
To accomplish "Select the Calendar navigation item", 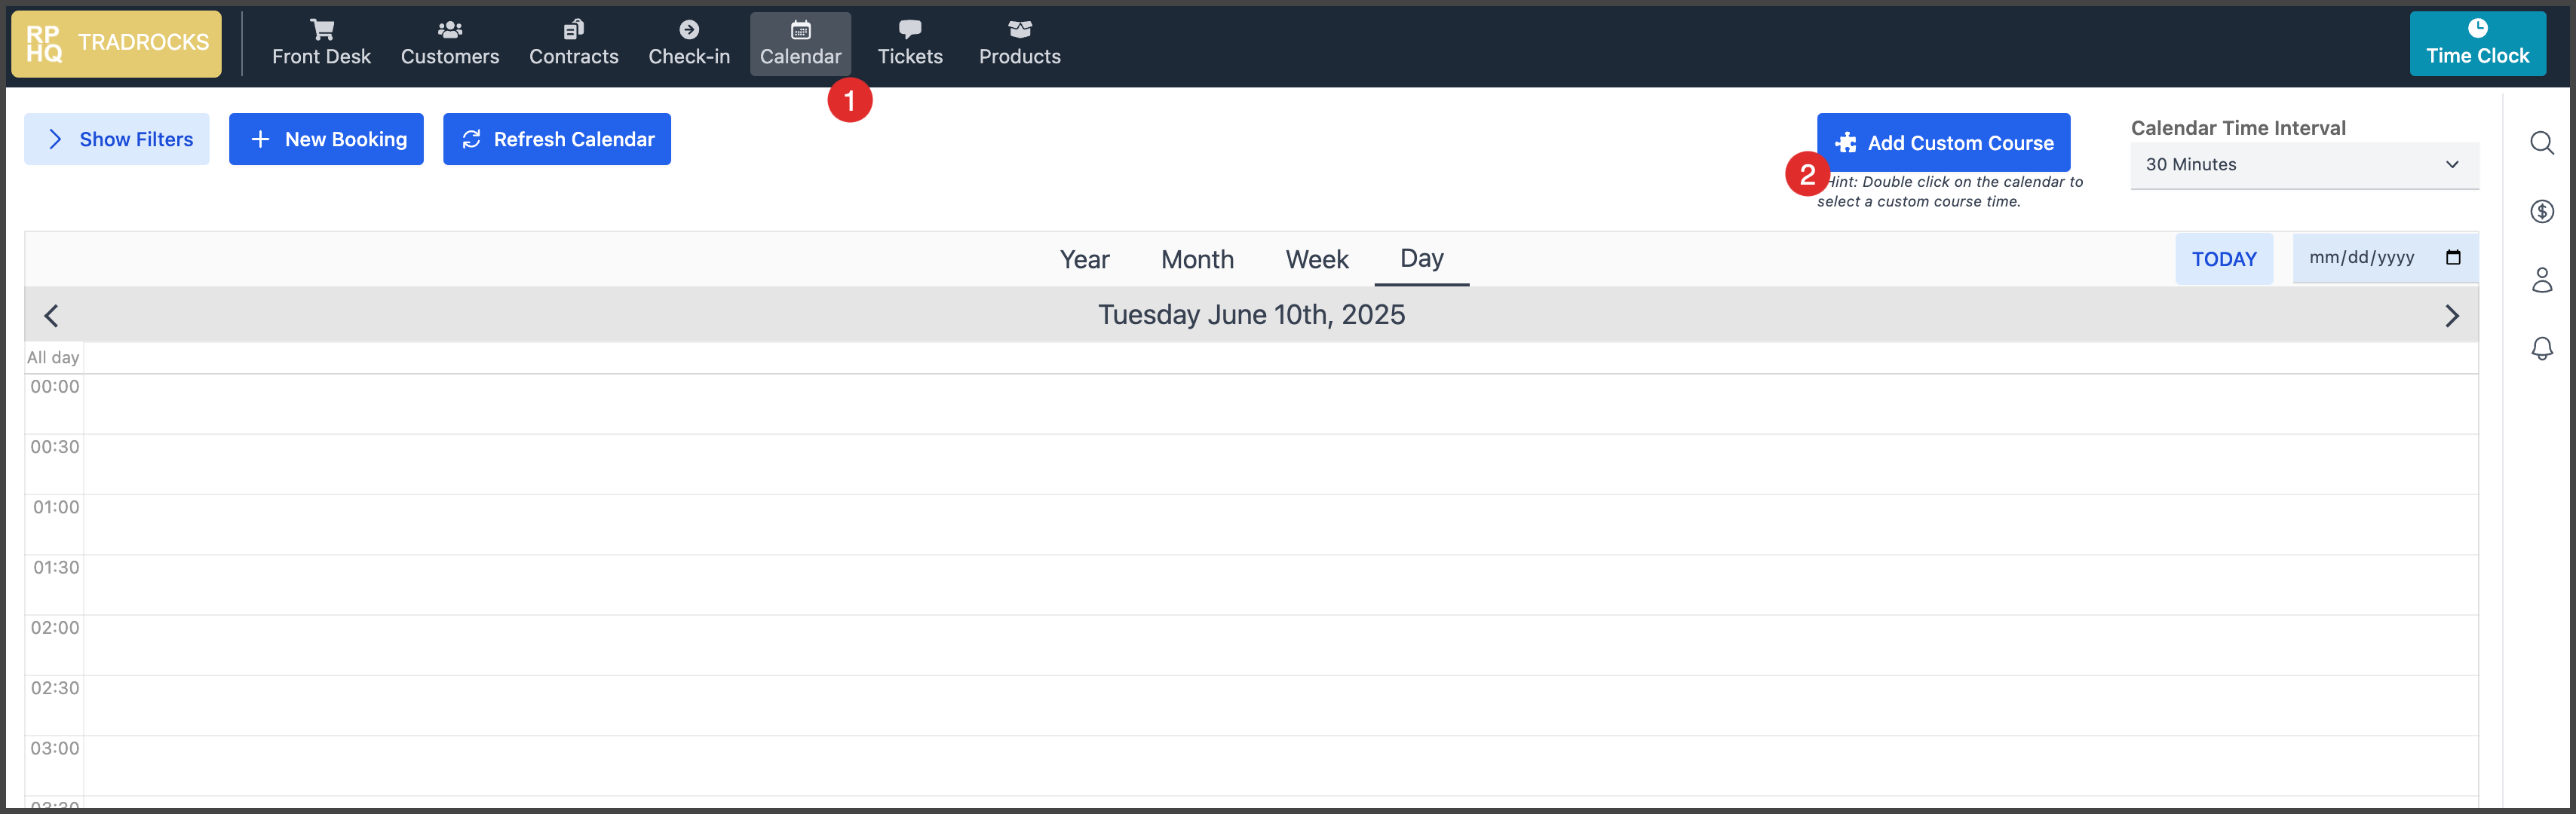I will 800,44.
